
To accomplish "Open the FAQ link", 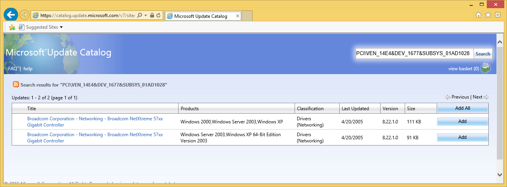I will [12, 69].
